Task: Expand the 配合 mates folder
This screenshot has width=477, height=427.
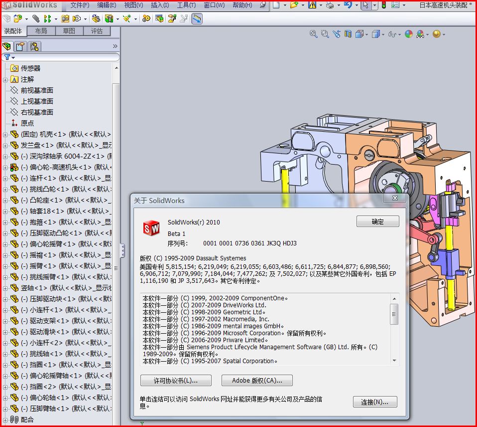Action: [x=5, y=420]
